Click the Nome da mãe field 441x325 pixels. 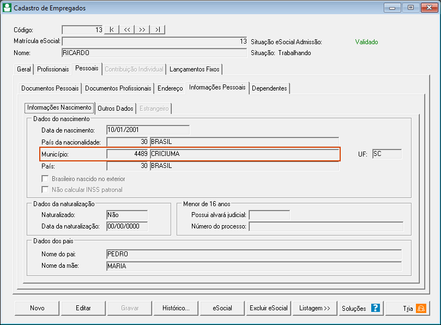[x=253, y=266]
